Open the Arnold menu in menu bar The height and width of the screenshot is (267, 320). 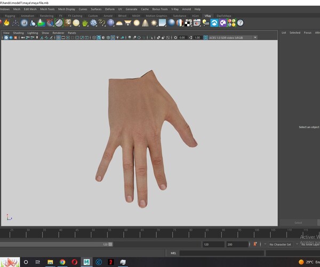click(187, 9)
